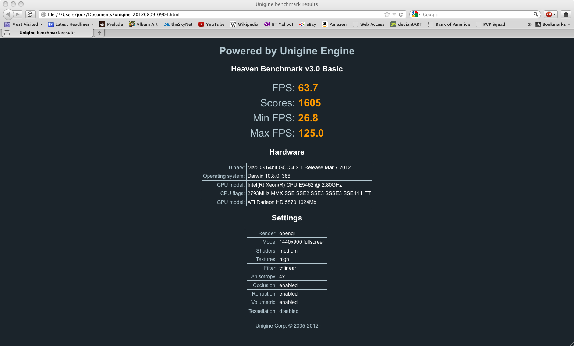Go to the Home page icon
This screenshot has width=574, height=346.
click(566, 14)
